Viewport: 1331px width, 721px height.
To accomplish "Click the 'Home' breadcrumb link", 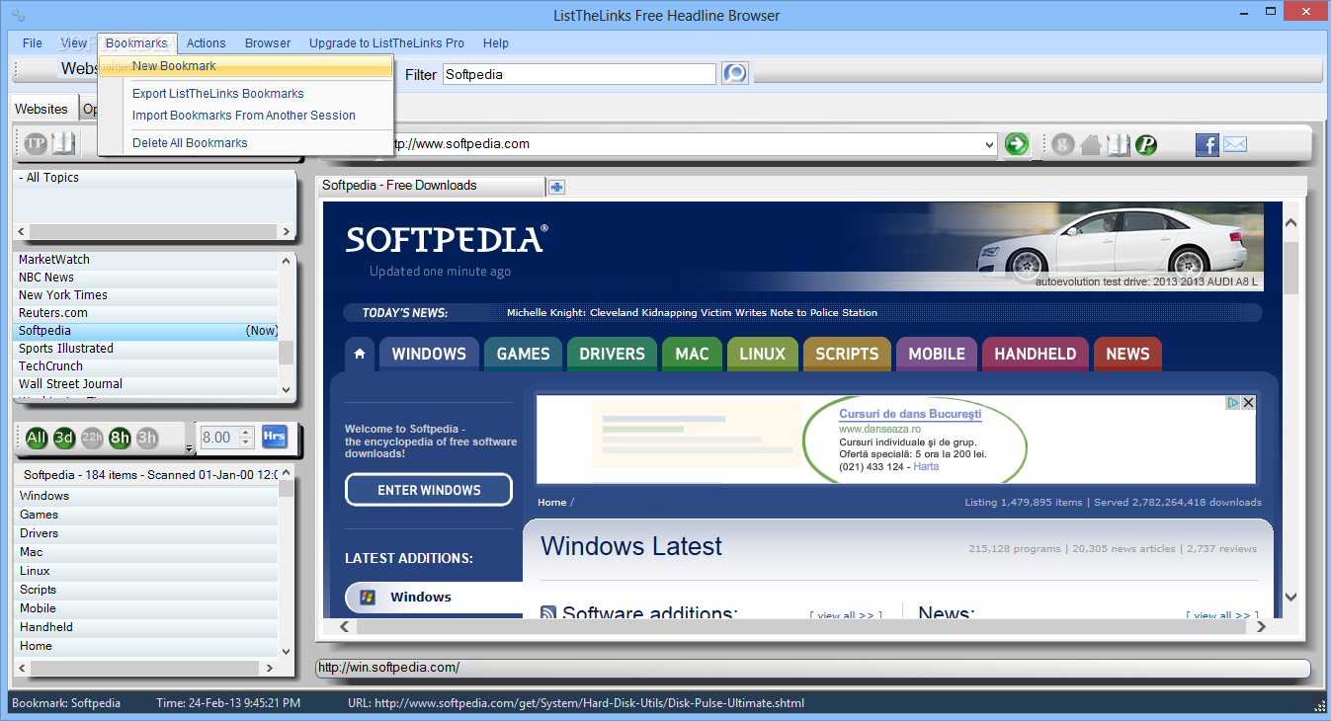I will tap(551, 503).
